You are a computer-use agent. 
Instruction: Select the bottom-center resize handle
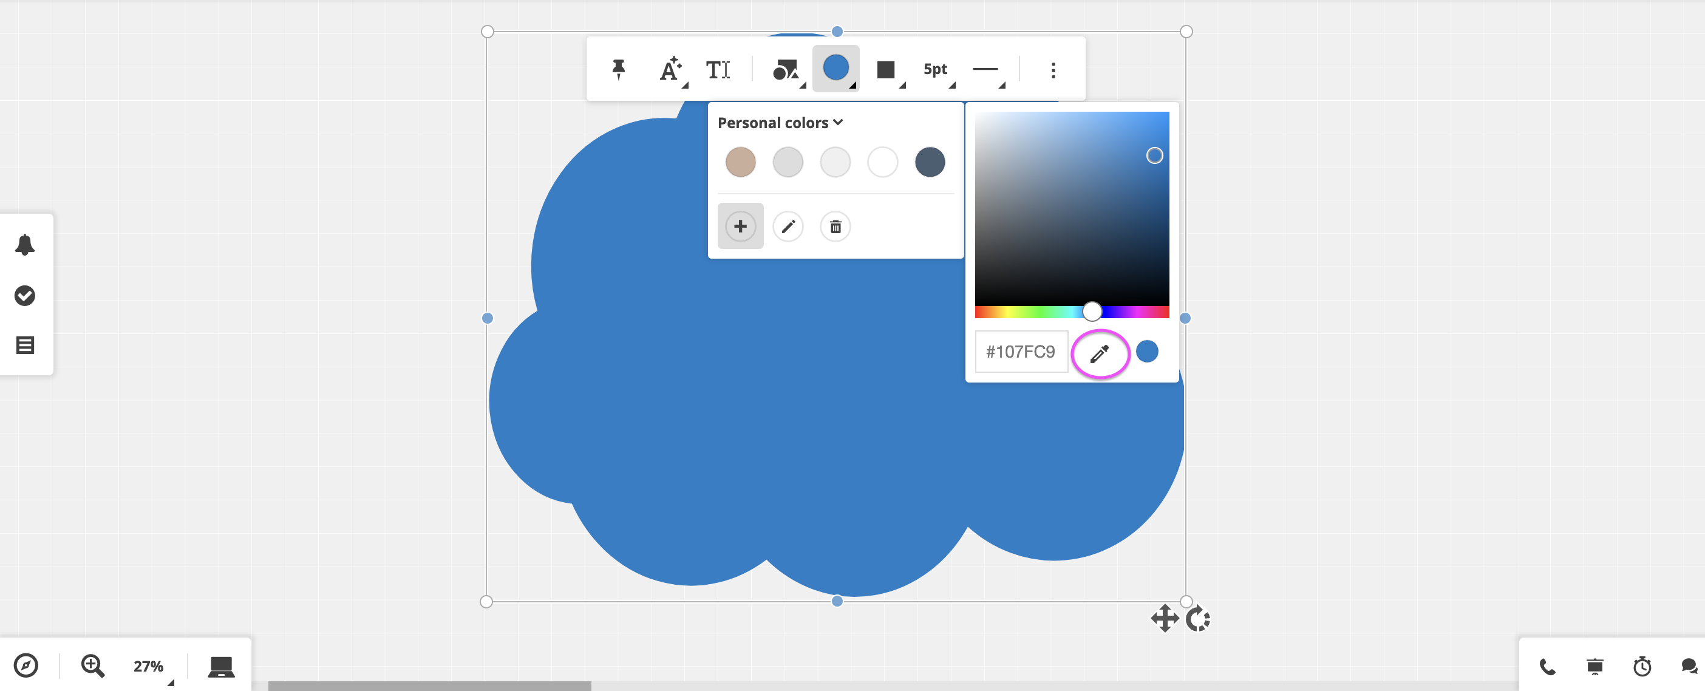coord(837,601)
